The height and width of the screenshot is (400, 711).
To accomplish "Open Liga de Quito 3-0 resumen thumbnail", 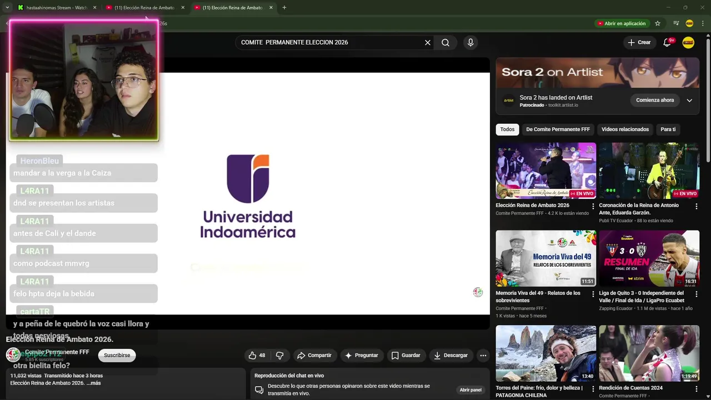I will click(x=649, y=258).
